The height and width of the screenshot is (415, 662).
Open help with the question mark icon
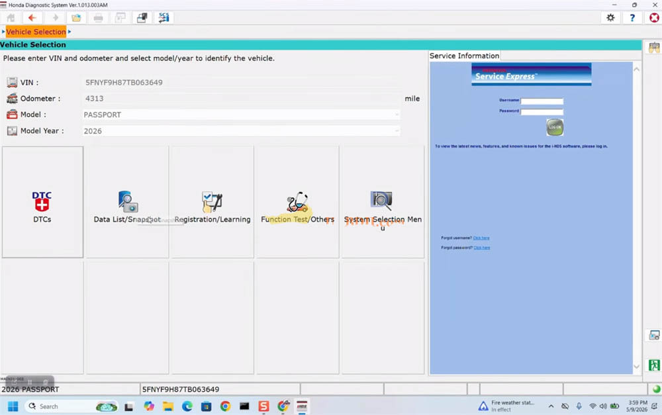click(632, 18)
